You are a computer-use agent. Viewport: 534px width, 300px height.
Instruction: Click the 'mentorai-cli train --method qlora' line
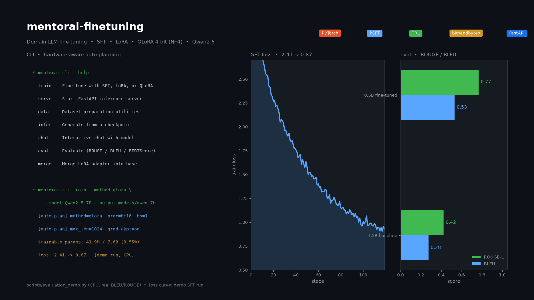(x=82, y=190)
